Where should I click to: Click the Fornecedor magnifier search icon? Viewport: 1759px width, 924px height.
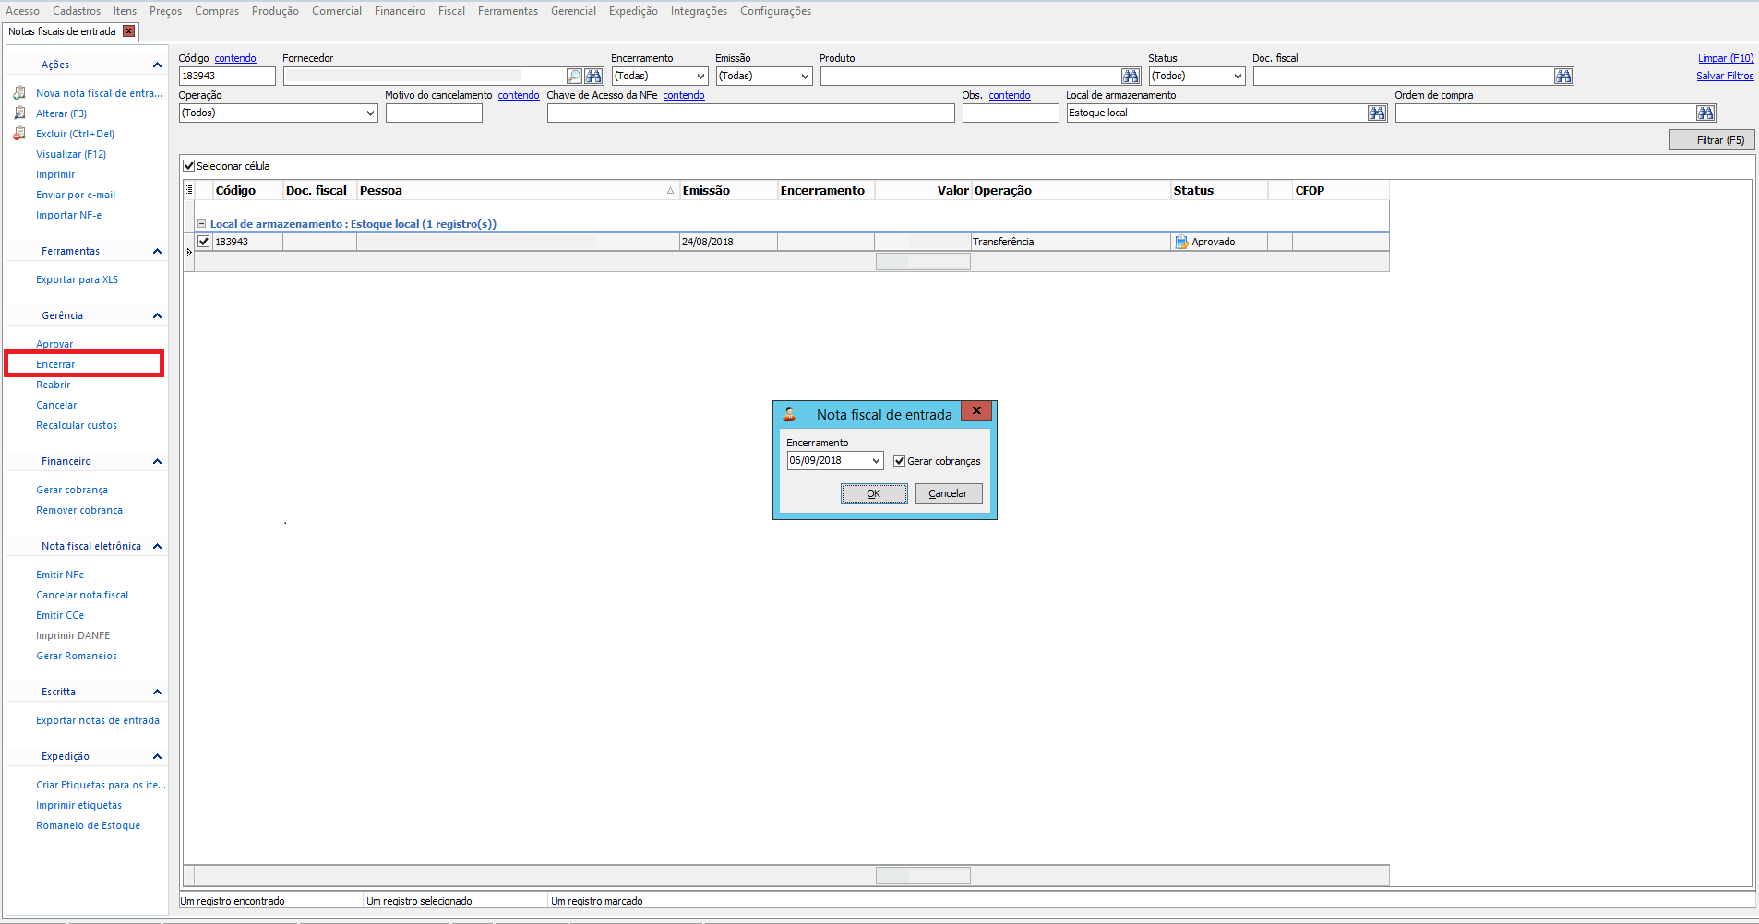[x=574, y=77]
